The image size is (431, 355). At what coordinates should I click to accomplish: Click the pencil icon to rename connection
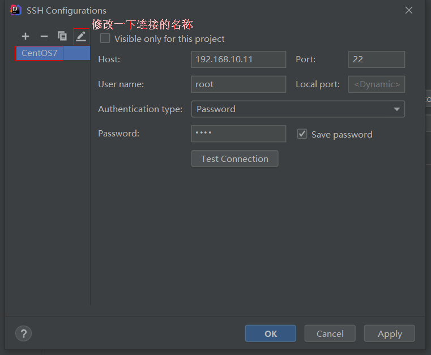tap(81, 36)
